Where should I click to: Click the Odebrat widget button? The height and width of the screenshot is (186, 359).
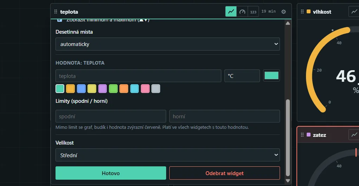point(224,173)
